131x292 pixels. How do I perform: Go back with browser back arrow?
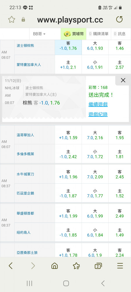pos(10,266)
